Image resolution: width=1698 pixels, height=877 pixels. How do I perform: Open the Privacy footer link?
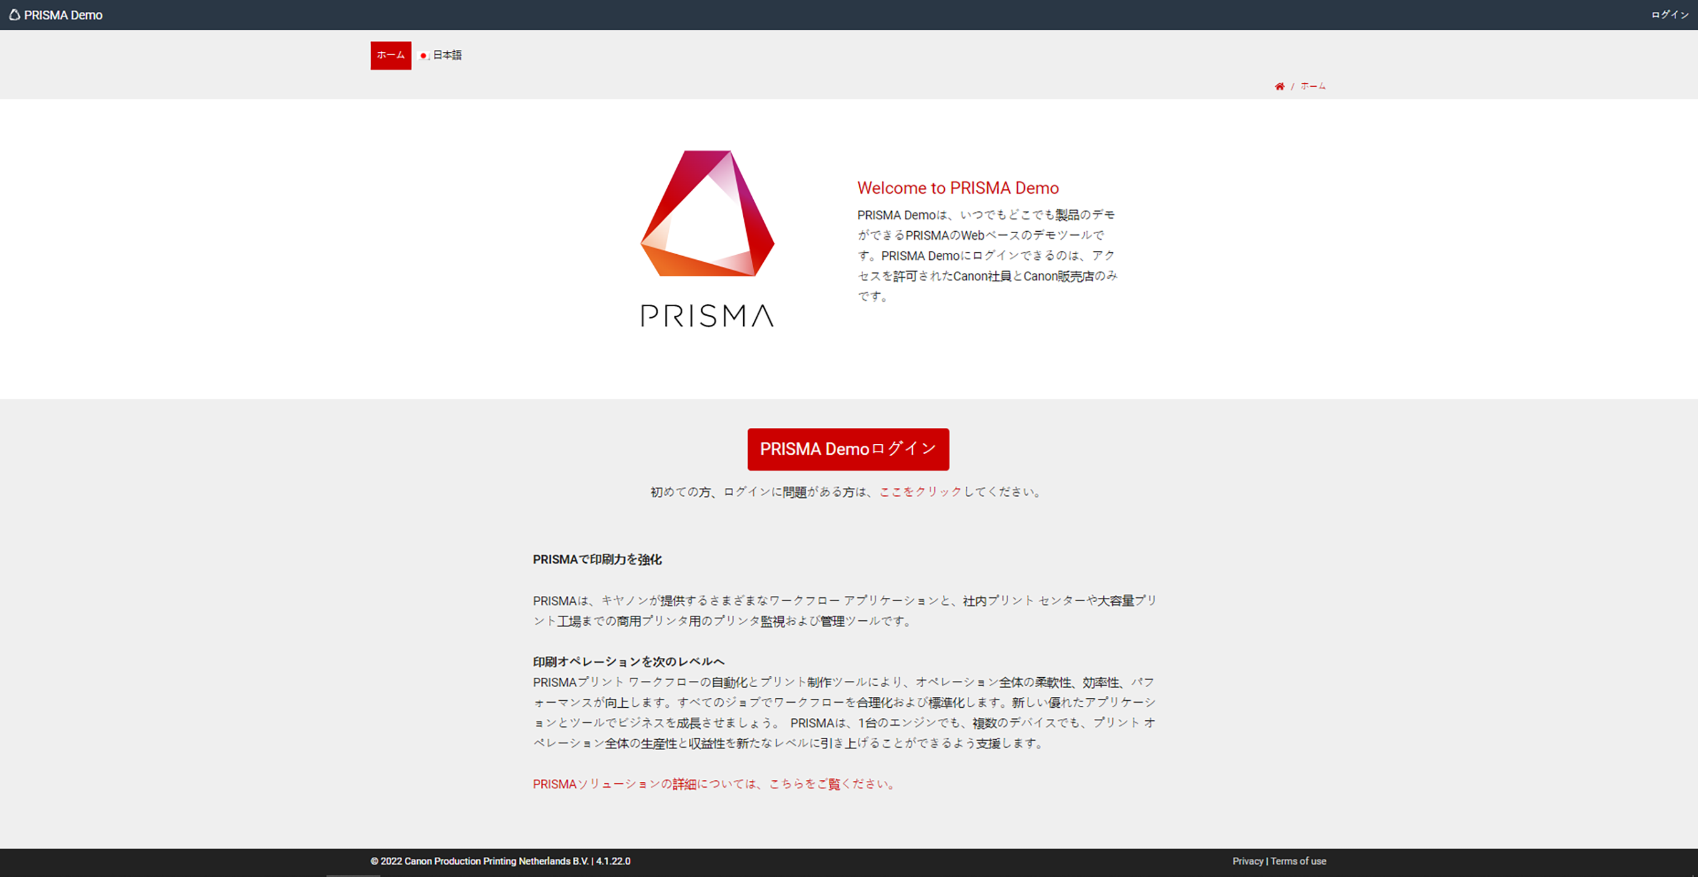coord(1248,861)
